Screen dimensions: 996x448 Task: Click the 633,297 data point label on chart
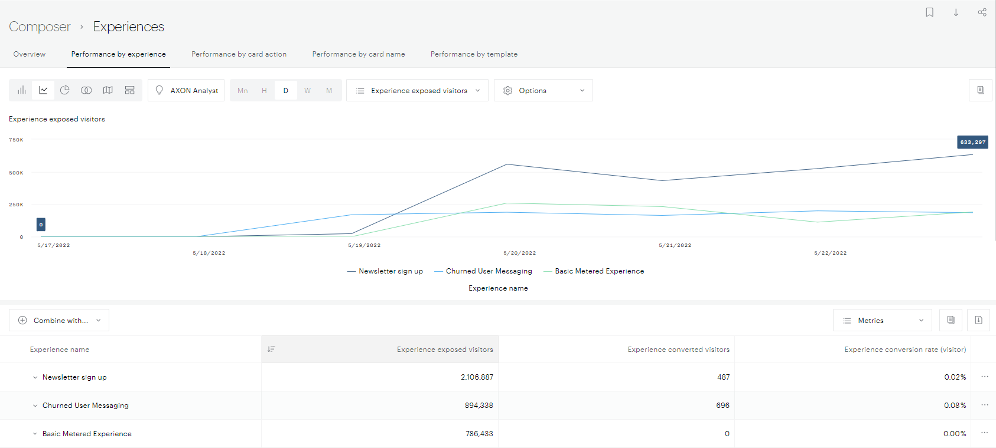pyautogui.click(x=972, y=142)
